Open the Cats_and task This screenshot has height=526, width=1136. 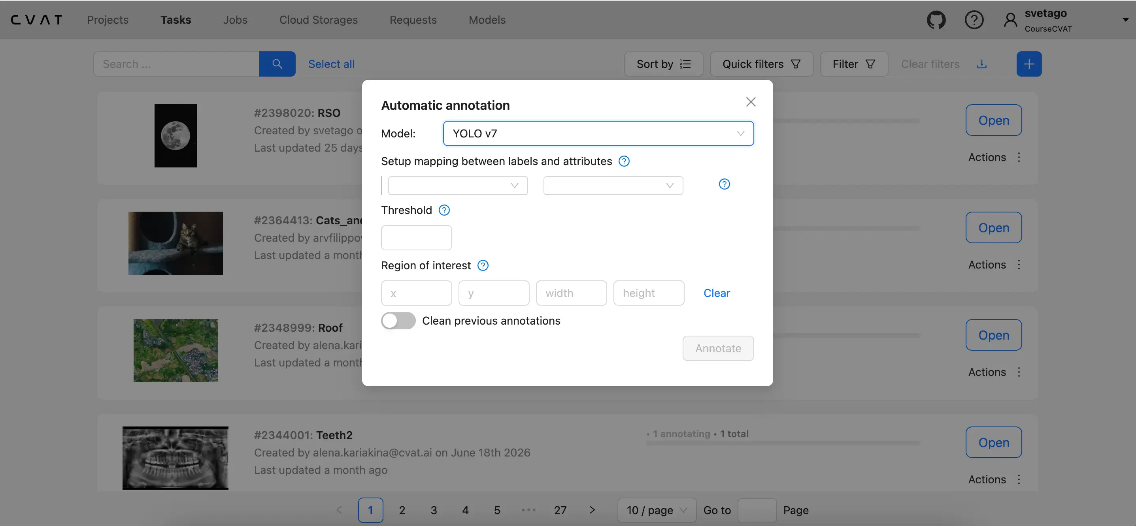click(994, 228)
